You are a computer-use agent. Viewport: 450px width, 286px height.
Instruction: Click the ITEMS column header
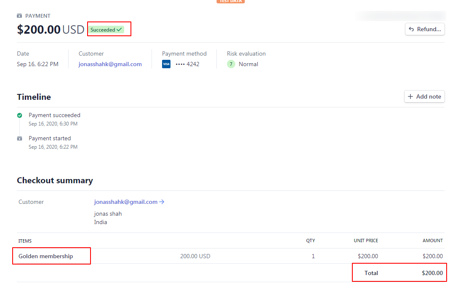click(25, 241)
